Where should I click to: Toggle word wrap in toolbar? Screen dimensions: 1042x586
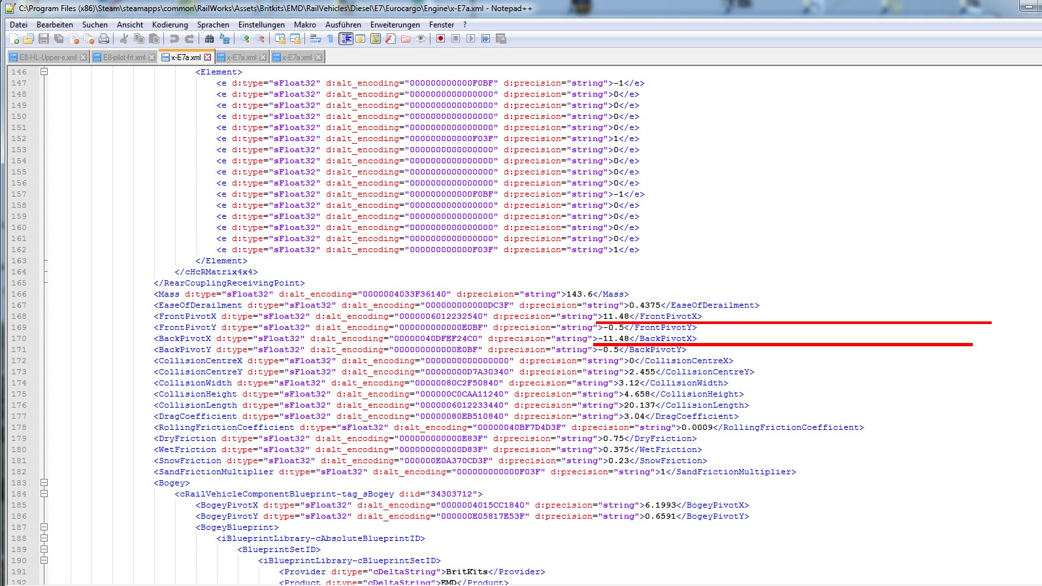pyautogui.click(x=315, y=39)
